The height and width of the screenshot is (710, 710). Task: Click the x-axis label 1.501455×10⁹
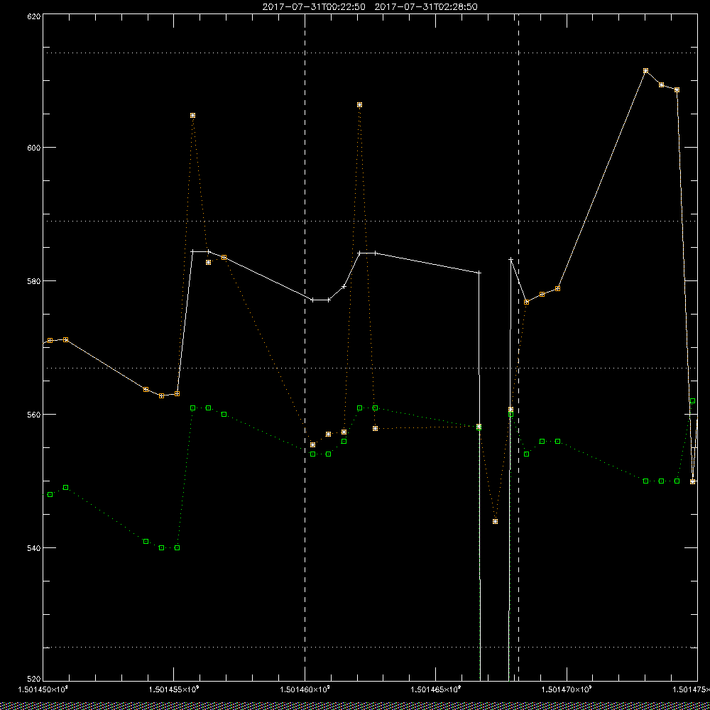[173, 689]
